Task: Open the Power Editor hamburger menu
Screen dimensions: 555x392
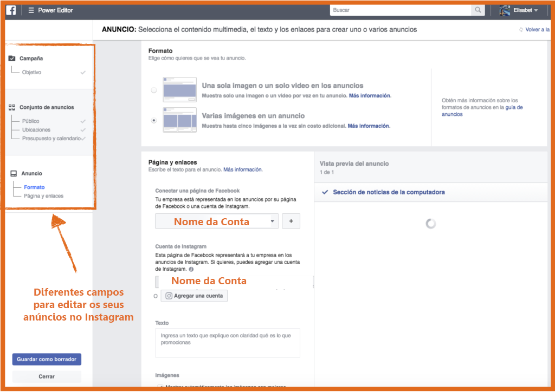Action: coord(31,10)
